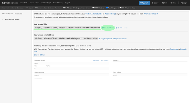This screenshot has width=190, height=103.
Task: Create a new URL with New
Action: (x=173, y=3)
